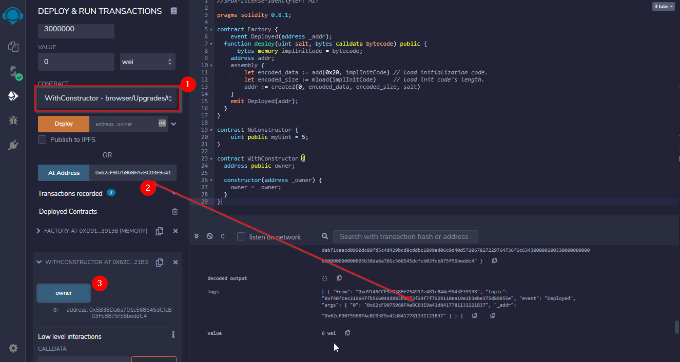
Task: Fold contract WithConstructor at line 23
Action: 211,158
